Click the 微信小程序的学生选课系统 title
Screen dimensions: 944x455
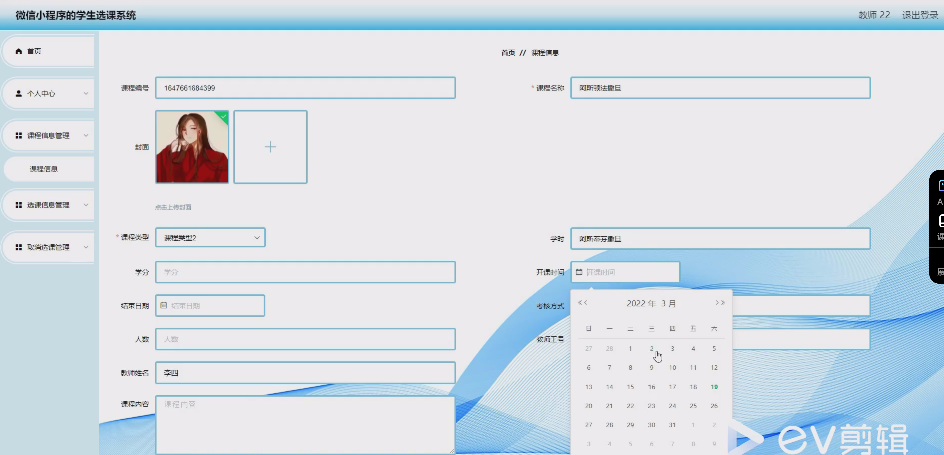click(76, 15)
